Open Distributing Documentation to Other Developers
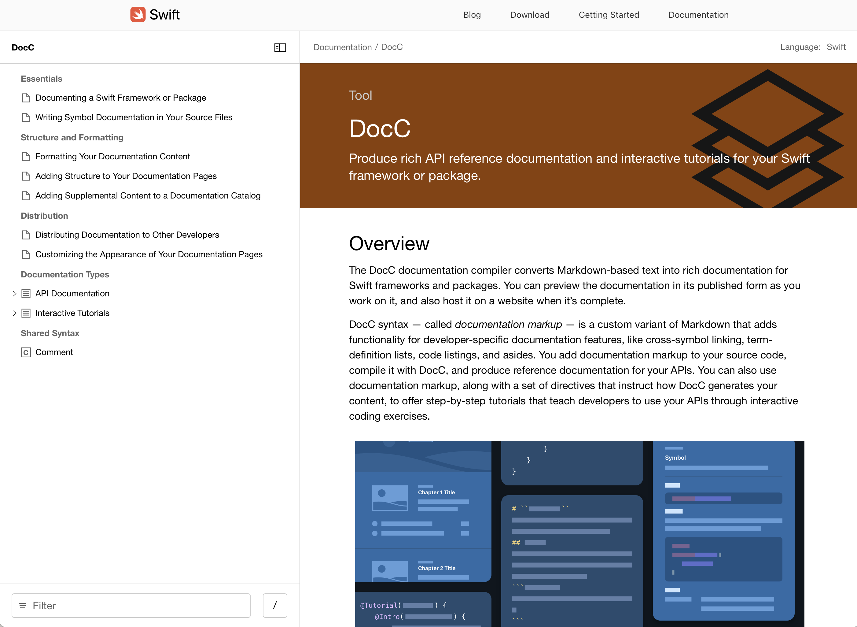 tap(127, 235)
